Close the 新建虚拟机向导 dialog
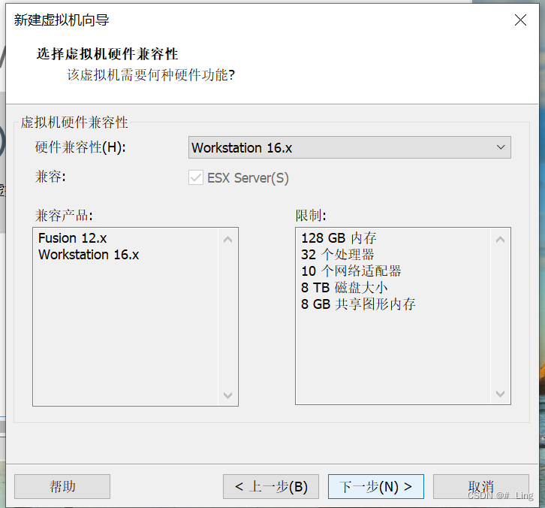545x508 pixels. (520, 20)
